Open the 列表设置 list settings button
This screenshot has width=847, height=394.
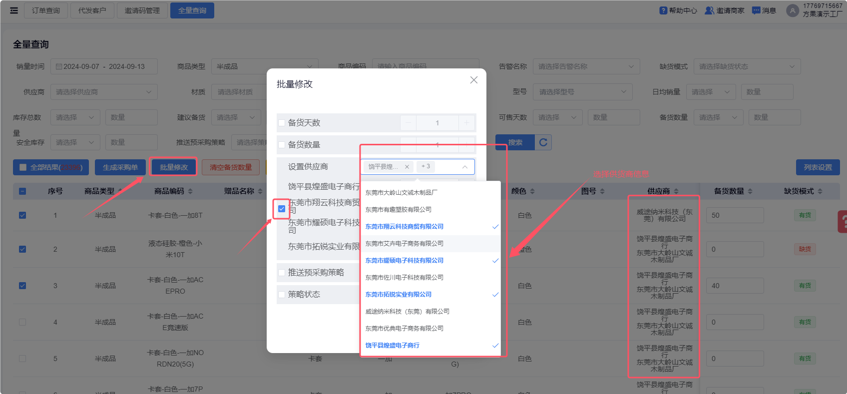818,167
